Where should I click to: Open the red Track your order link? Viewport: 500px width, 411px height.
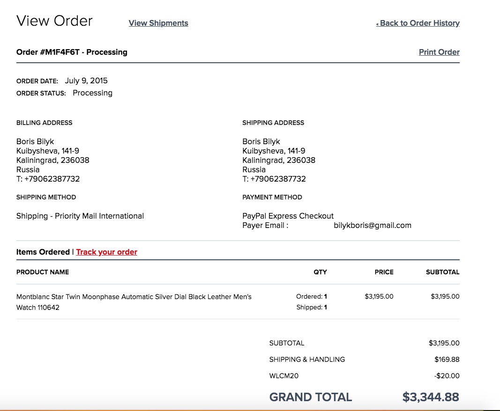(x=106, y=252)
